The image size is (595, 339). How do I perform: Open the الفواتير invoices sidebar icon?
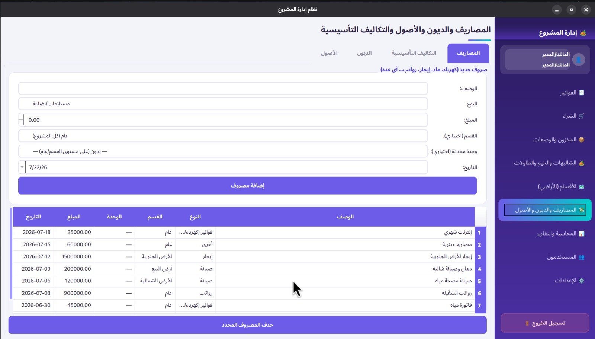[582, 93]
